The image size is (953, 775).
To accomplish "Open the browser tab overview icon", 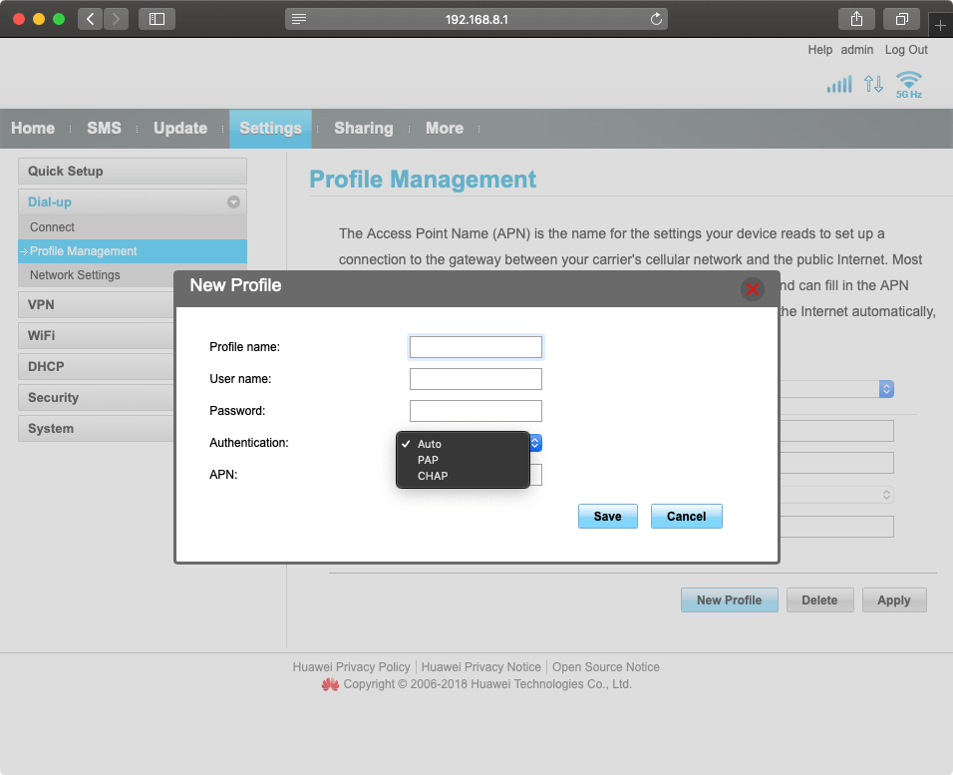I will (x=900, y=18).
